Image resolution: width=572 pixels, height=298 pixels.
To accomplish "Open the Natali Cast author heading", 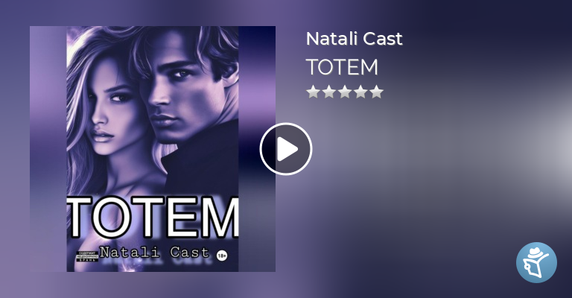I will (354, 39).
